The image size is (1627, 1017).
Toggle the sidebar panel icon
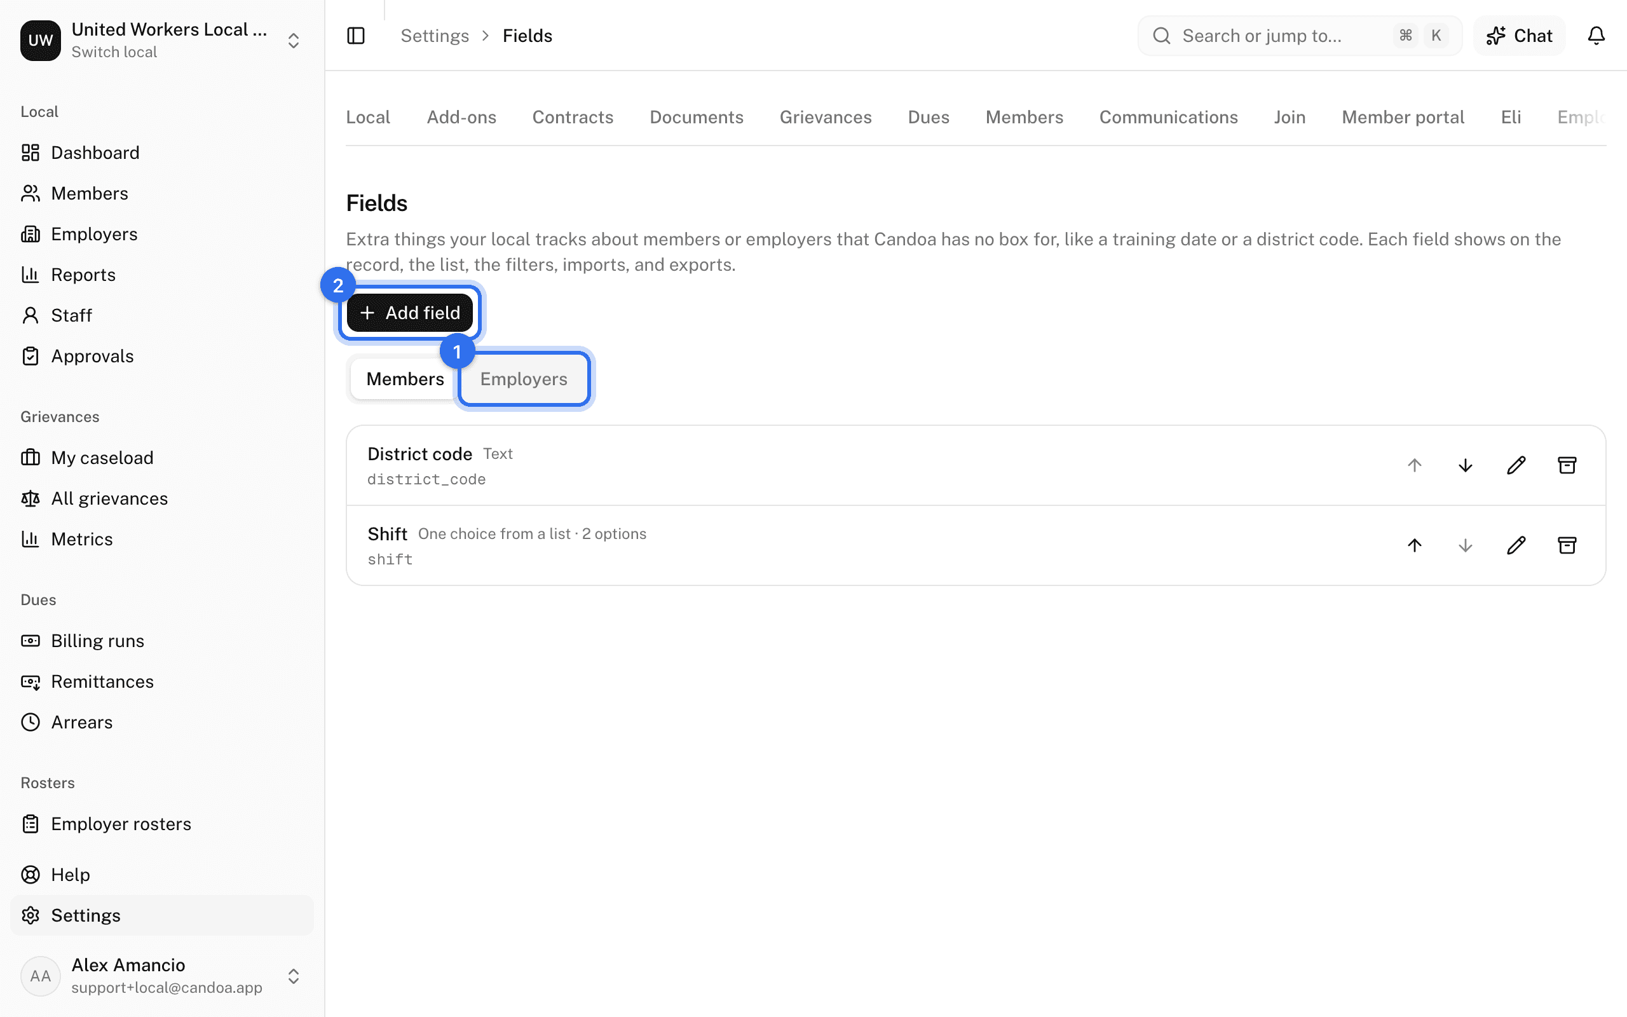[x=356, y=36]
